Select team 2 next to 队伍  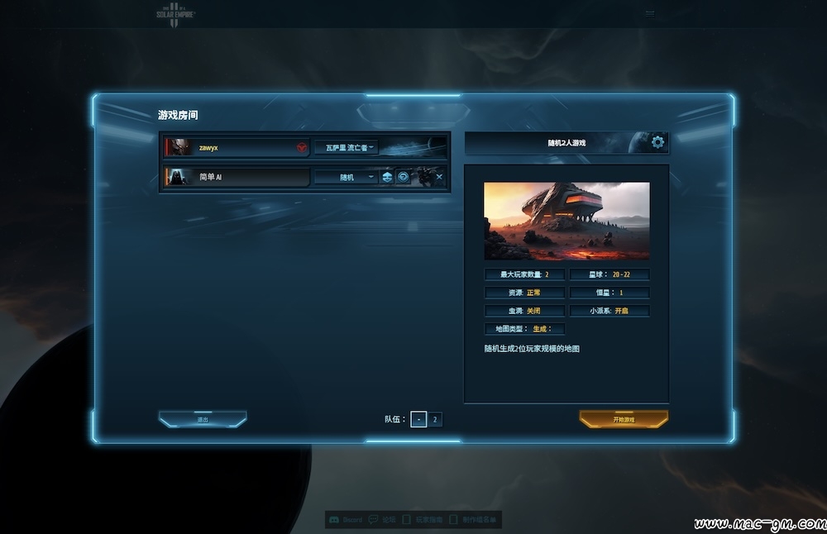pos(435,420)
